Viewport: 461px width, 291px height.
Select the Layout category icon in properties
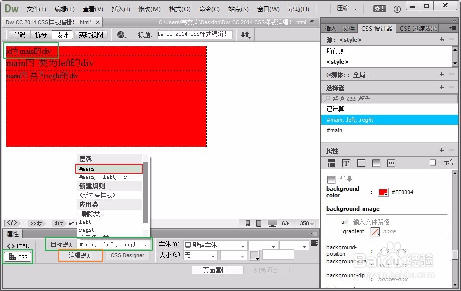click(331, 163)
